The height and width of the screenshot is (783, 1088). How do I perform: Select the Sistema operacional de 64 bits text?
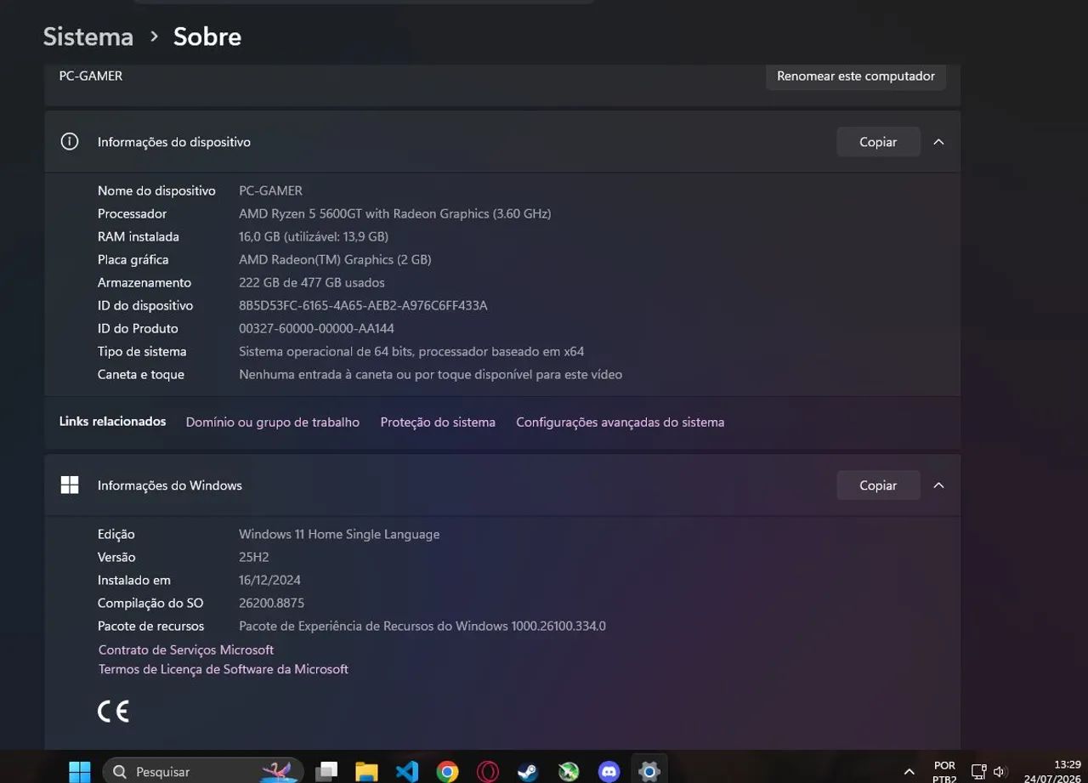[x=411, y=352]
